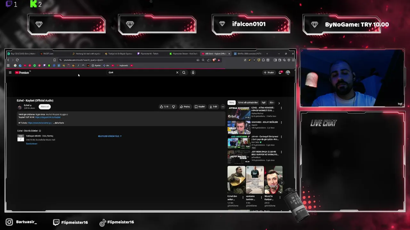Viewport: 410px width, 230px height.
Task: Switch to the Buy CS2 (CSGO) Skins tab
Action: [x=22, y=54]
